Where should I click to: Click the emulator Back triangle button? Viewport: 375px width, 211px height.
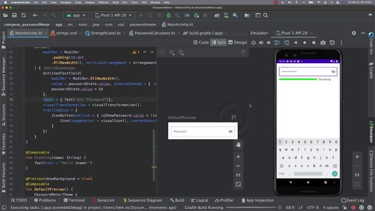click(295, 43)
